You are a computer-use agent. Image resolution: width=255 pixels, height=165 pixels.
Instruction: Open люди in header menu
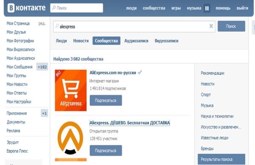pyautogui.click(x=131, y=8)
